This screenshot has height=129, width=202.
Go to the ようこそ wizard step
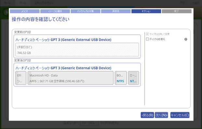click(x=25, y=11)
